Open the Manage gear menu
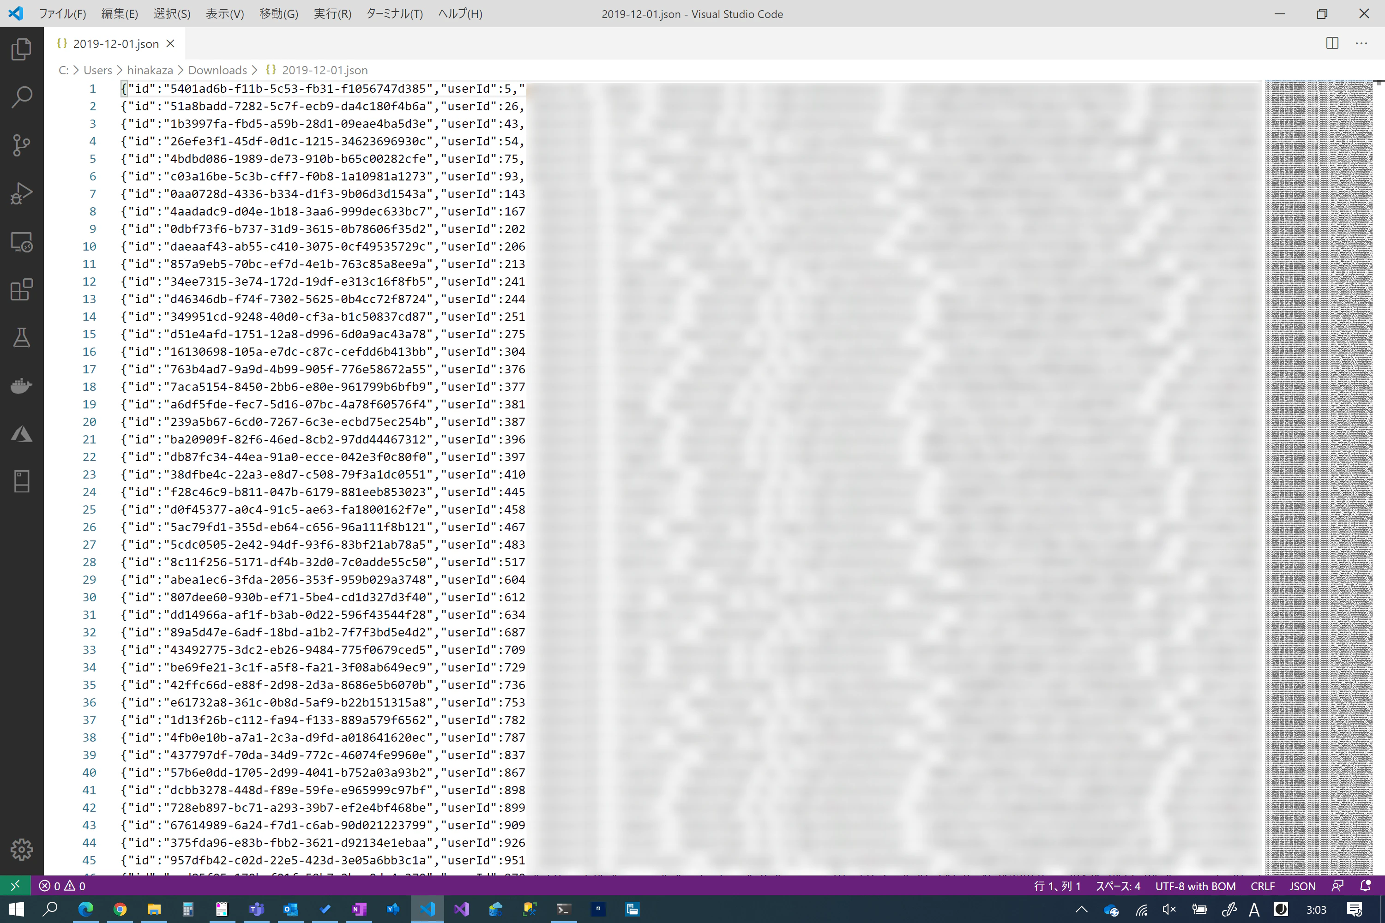This screenshot has width=1385, height=923. (22, 850)
